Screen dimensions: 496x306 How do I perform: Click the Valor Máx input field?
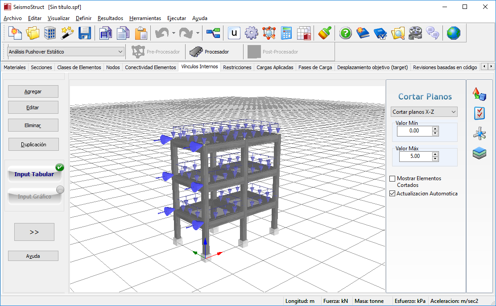(415, 157)
